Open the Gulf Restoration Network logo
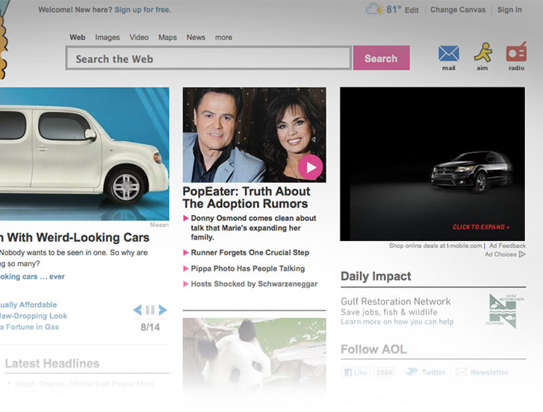 502,310
